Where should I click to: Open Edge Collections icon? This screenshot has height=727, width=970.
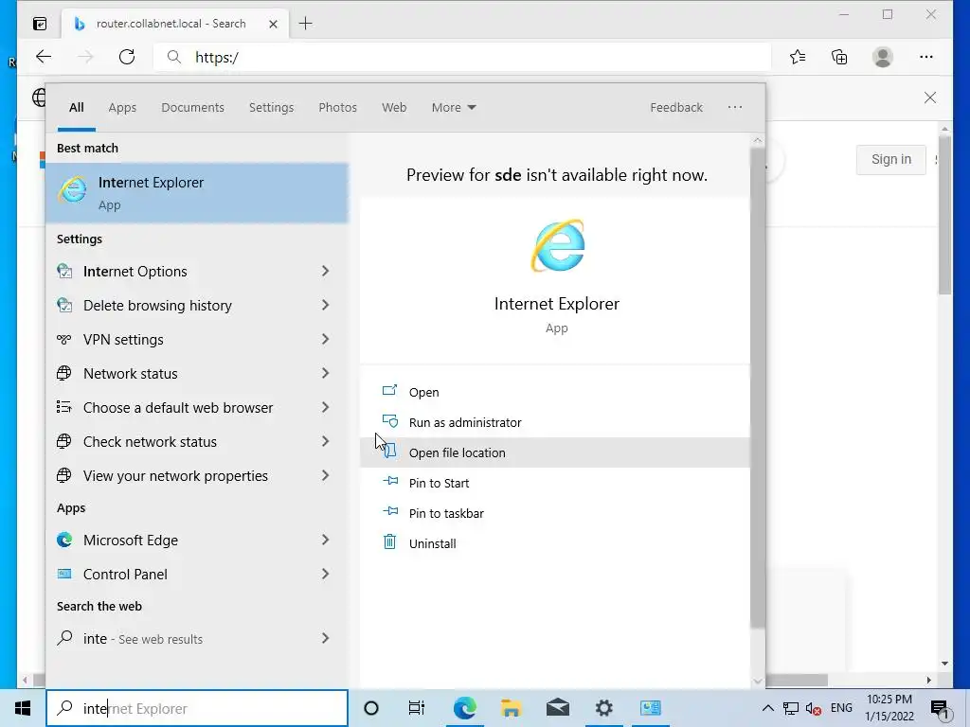coord(839,57)
